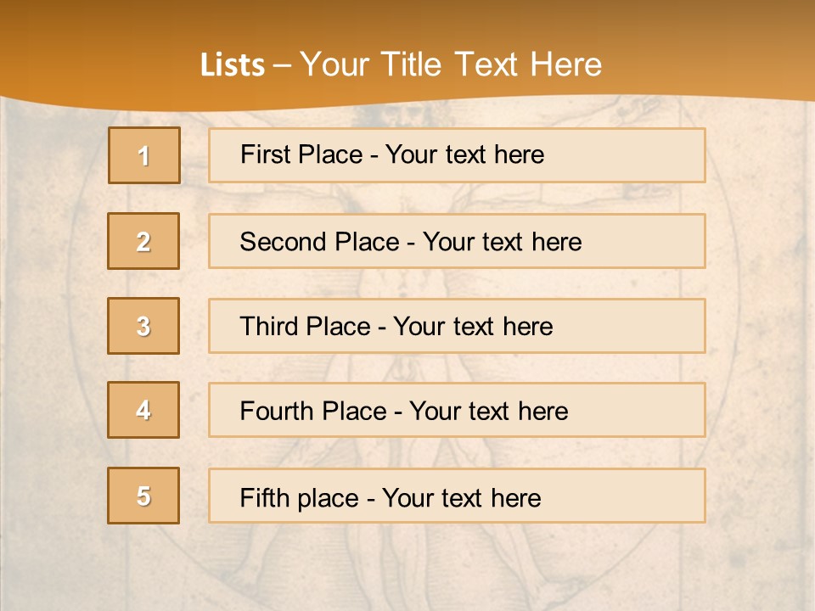815x611 pixels.
Task: Click the number 1 box
Action: pos(144,155)
